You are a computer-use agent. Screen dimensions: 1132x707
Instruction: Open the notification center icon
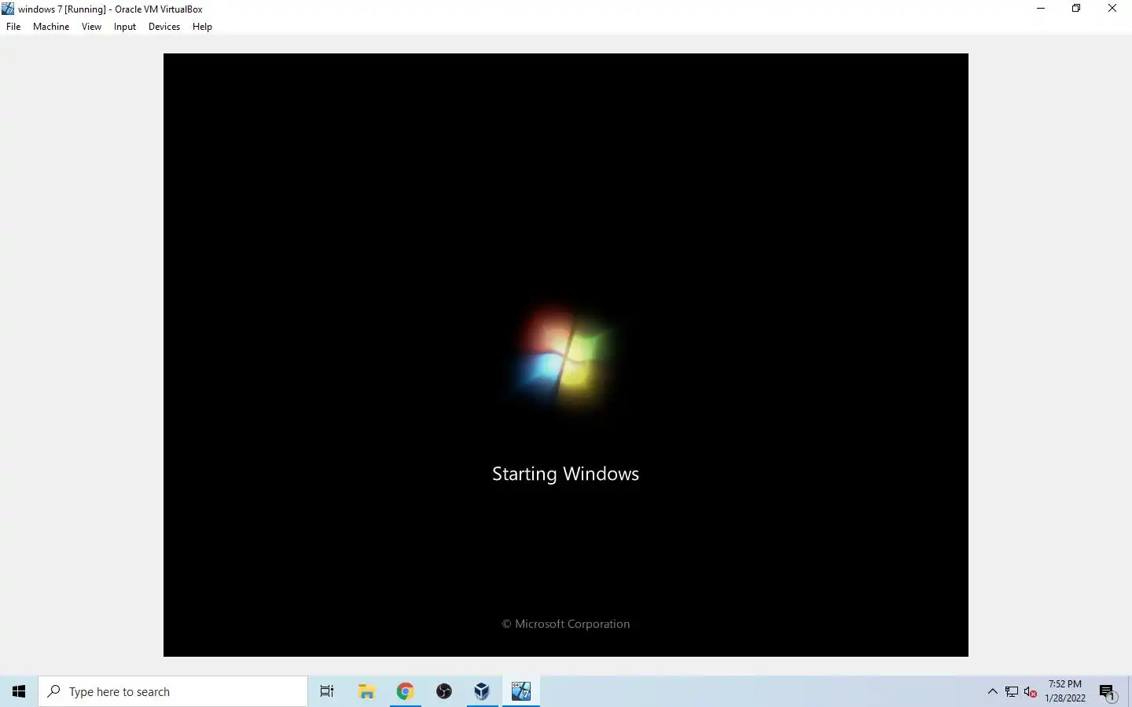(x=1108, y=692)
